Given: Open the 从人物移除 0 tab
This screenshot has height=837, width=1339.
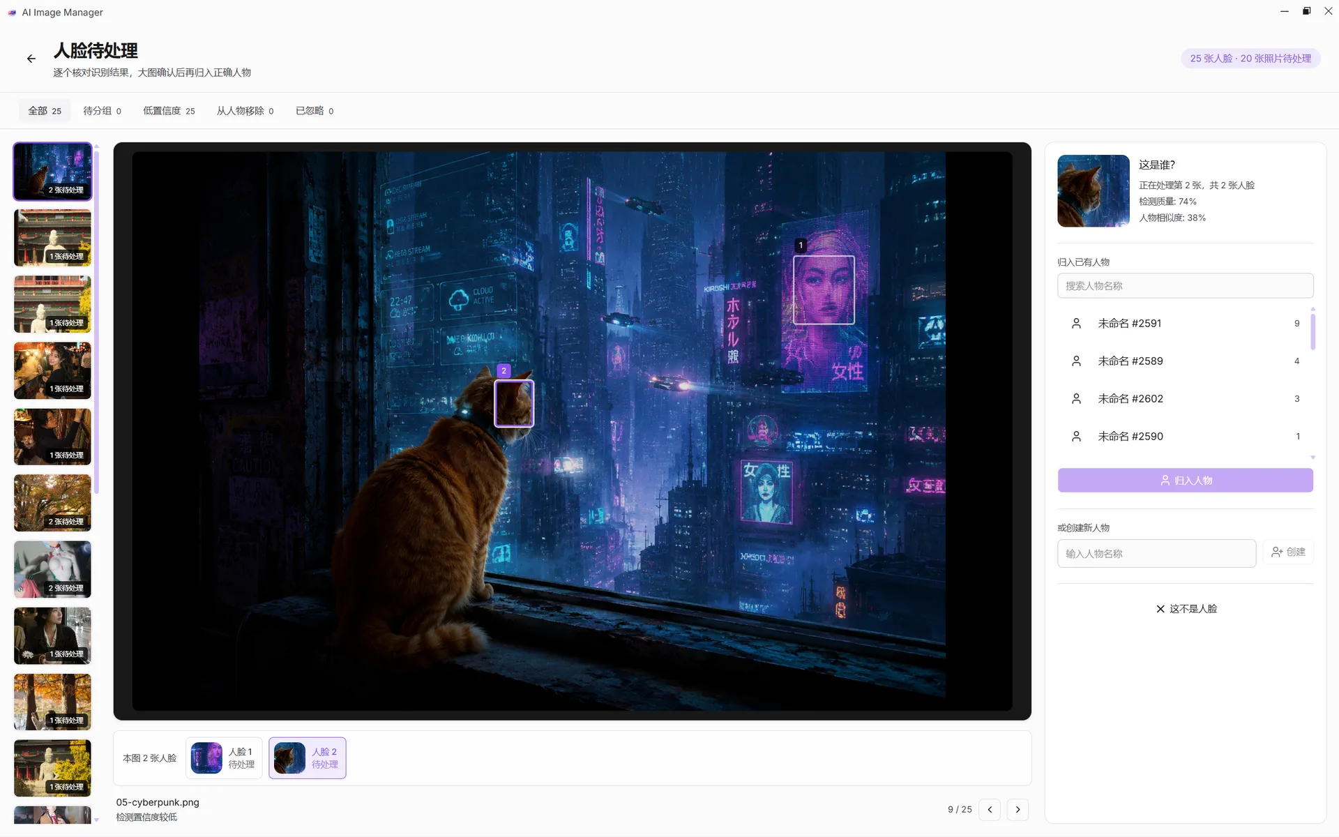Looking at the screenshot, I should (x=245, y=111).
